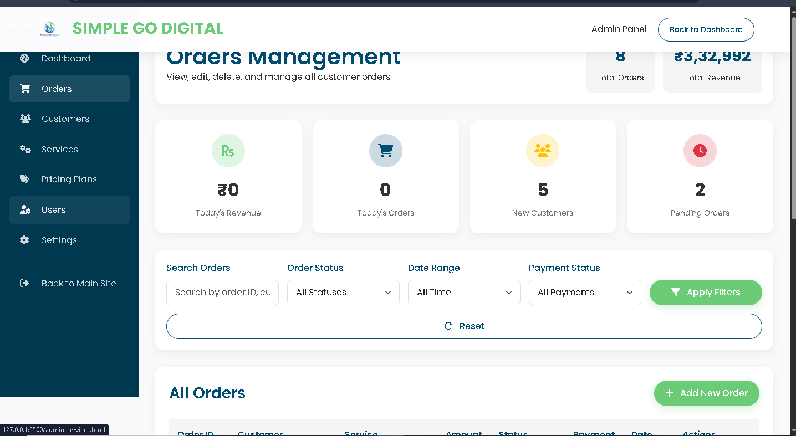Click the Simple Go Digital logo image
The height and width of the screenshot is (436, 796).
pyautogui.click(x=50, y=28)
